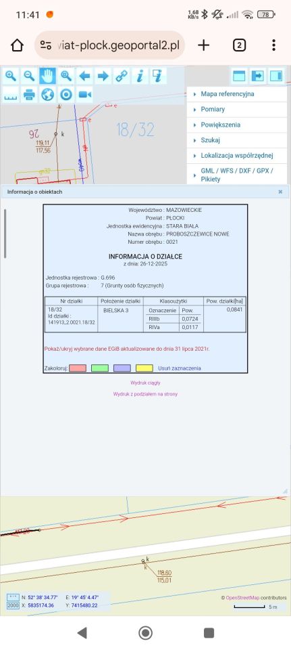Click parcel number 18/32 cell
The width and height of the screenshot is (291, 650).
[71, 319]
